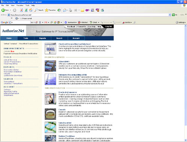Screen dimensions: 187x142
Task: Open the Favorites star button
Action: [50, 10]
